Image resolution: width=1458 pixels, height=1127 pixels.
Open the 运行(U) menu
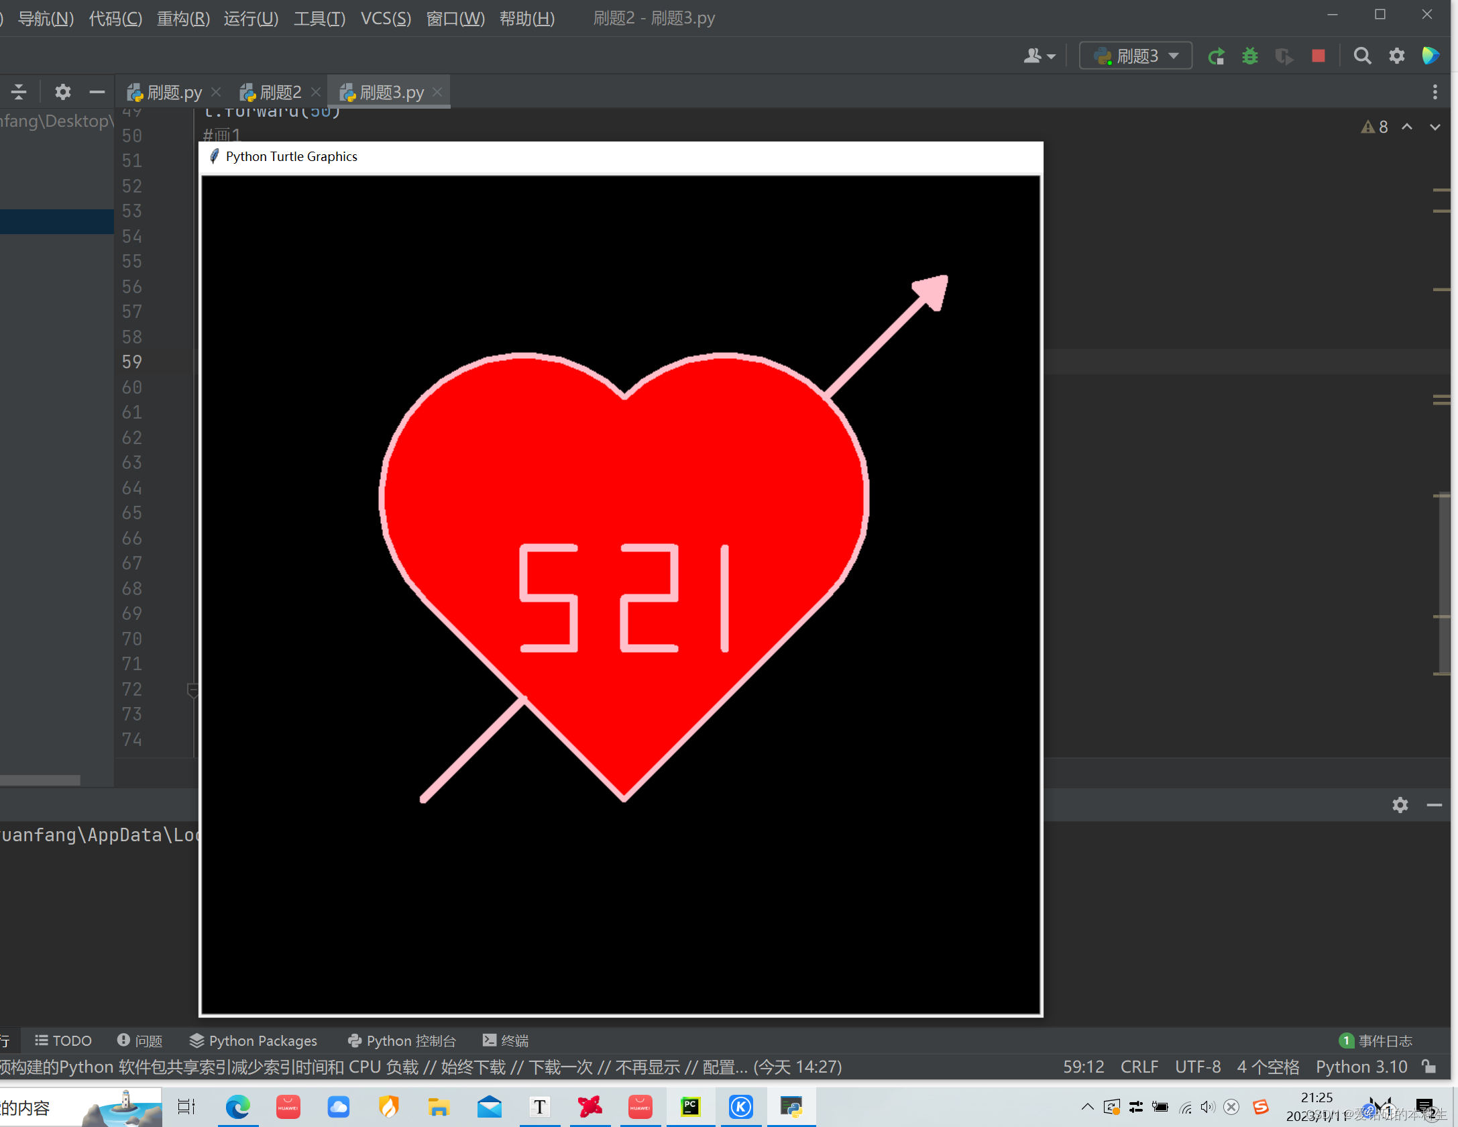click(250, 18)
